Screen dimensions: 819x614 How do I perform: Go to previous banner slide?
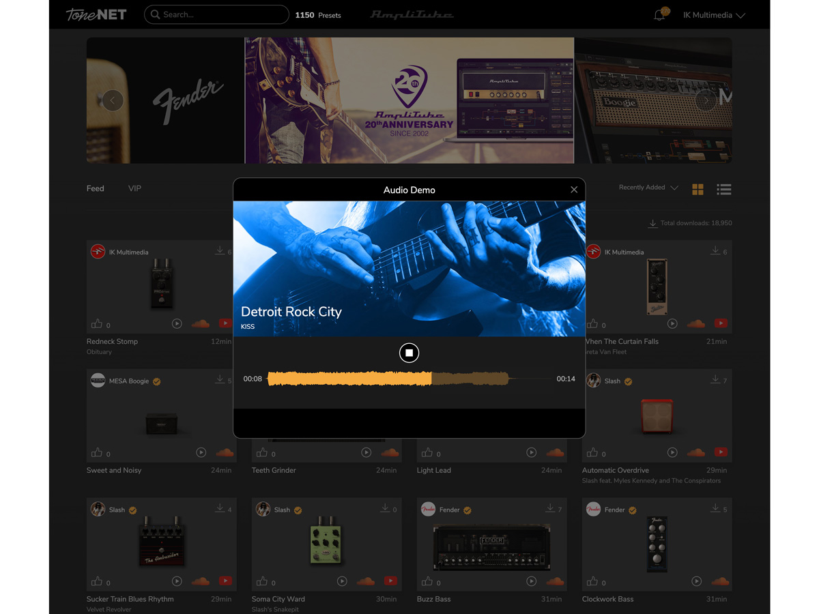pos(113,100)
